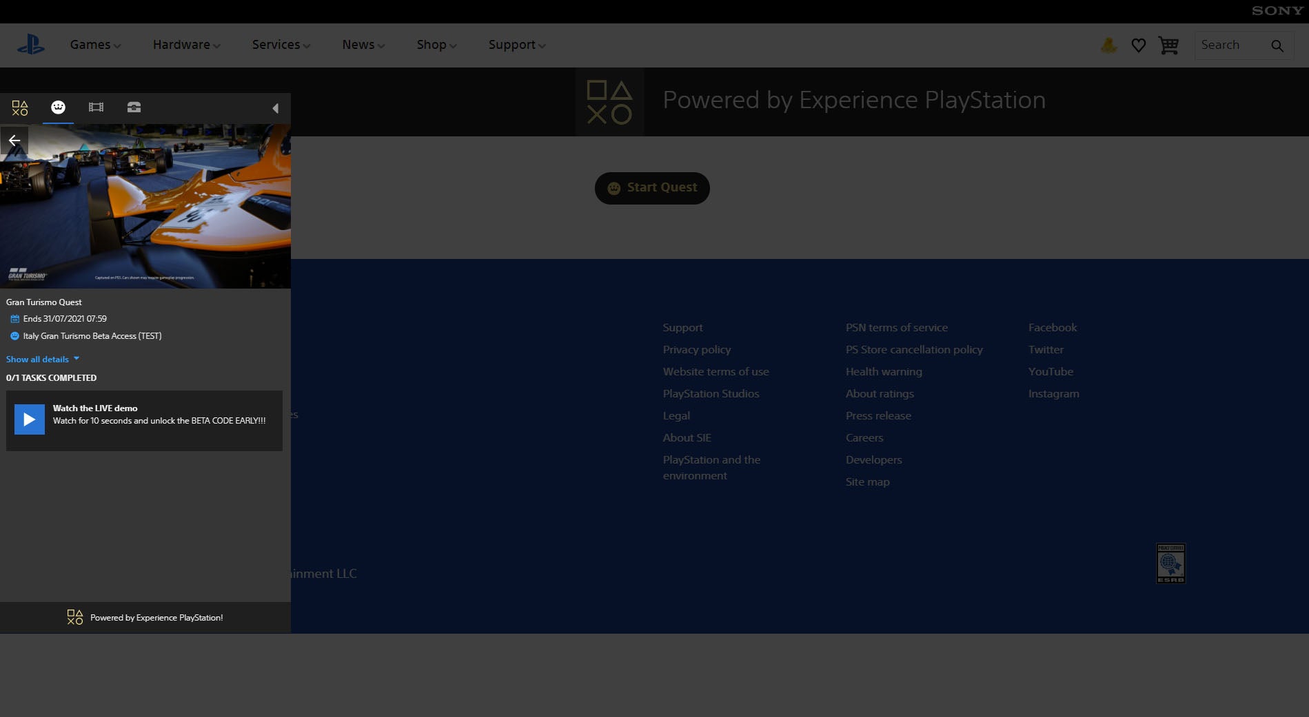
Task: Open the About ratings link
Action: point(880,394)
